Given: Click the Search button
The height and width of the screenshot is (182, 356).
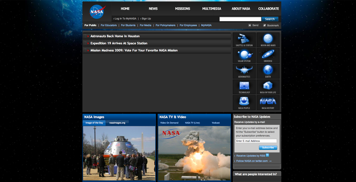Looking at the screenshot, I should [270, 19].
